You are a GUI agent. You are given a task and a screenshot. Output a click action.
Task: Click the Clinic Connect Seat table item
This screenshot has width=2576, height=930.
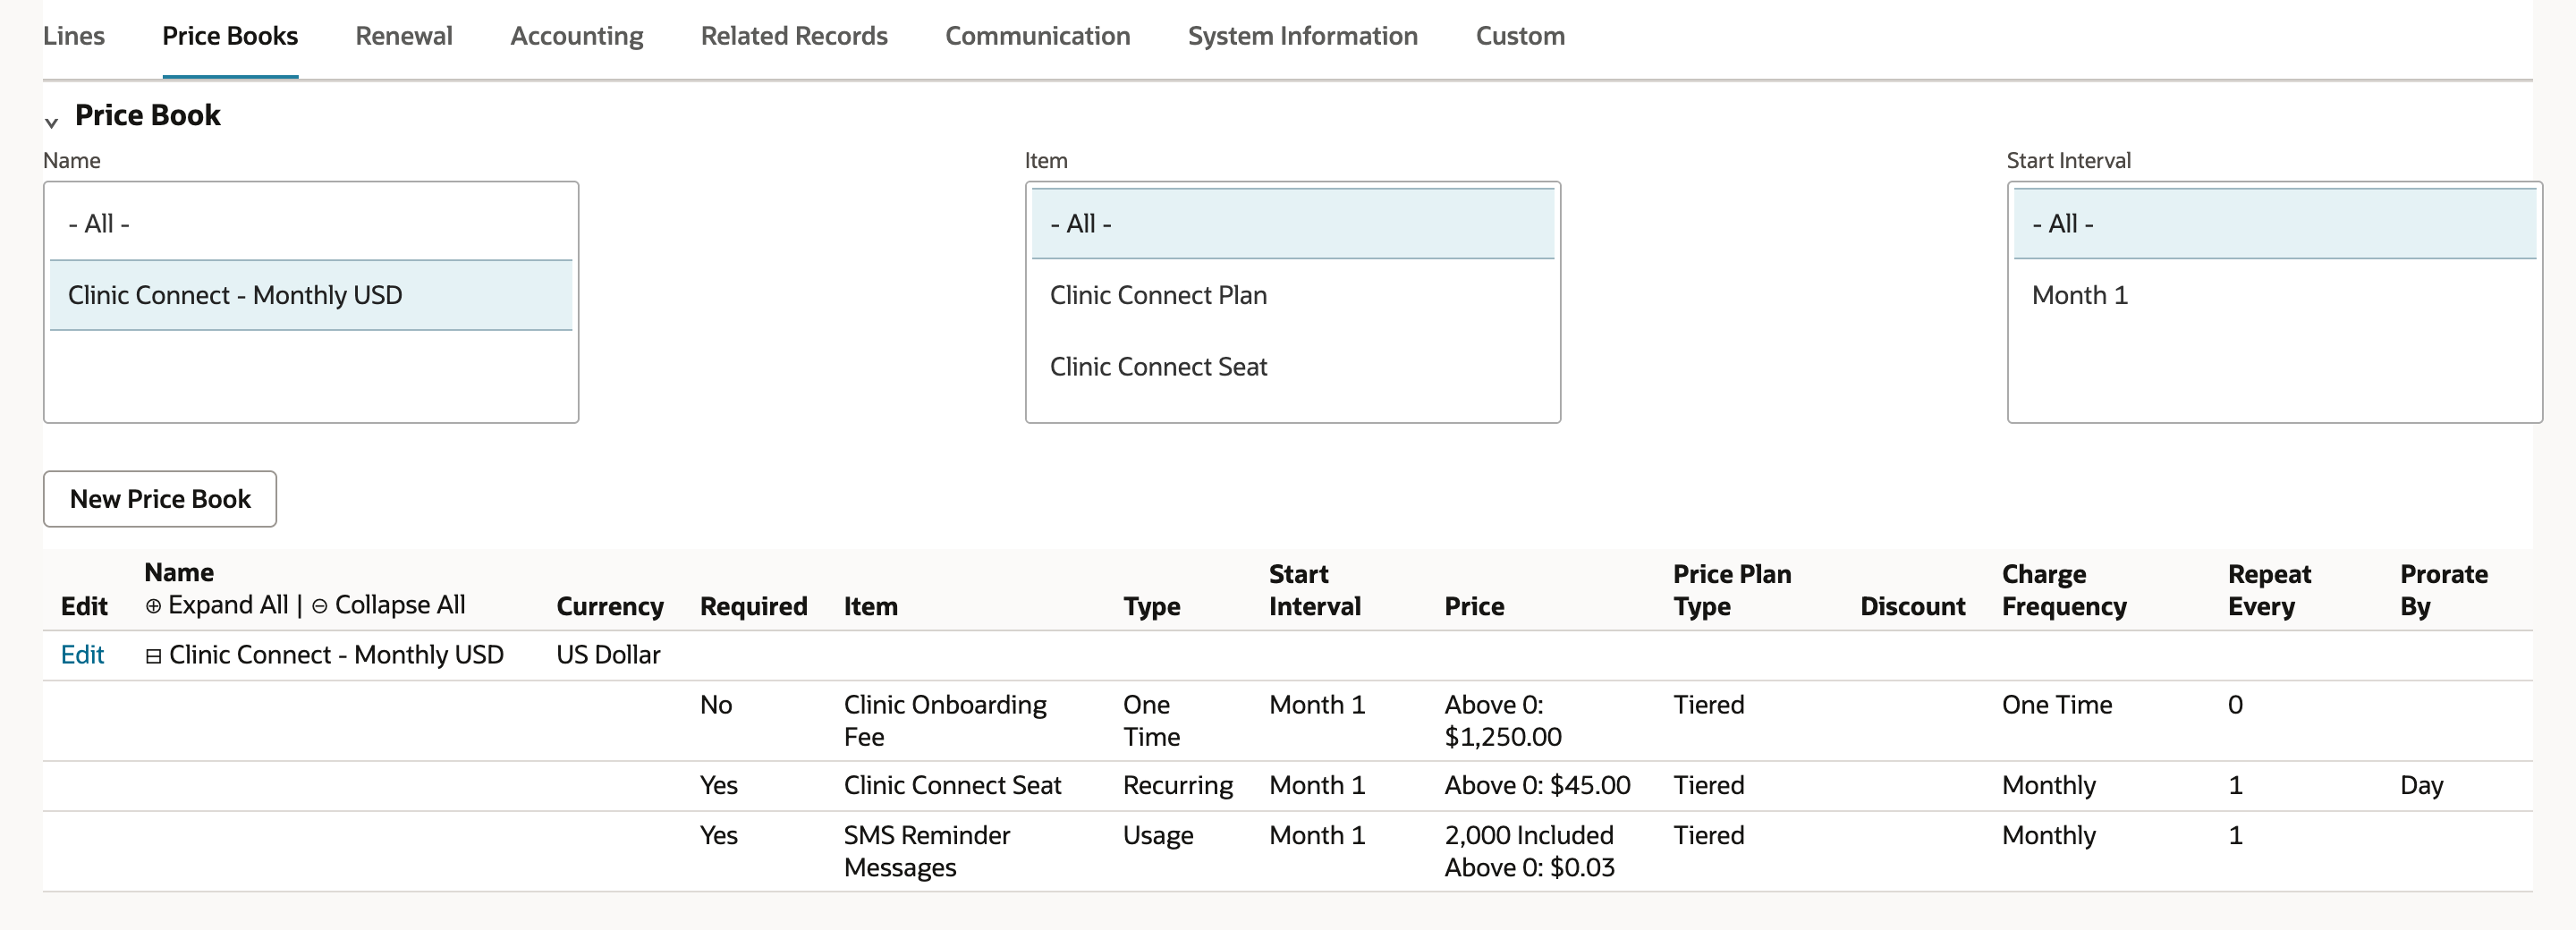tap(952, 786)
